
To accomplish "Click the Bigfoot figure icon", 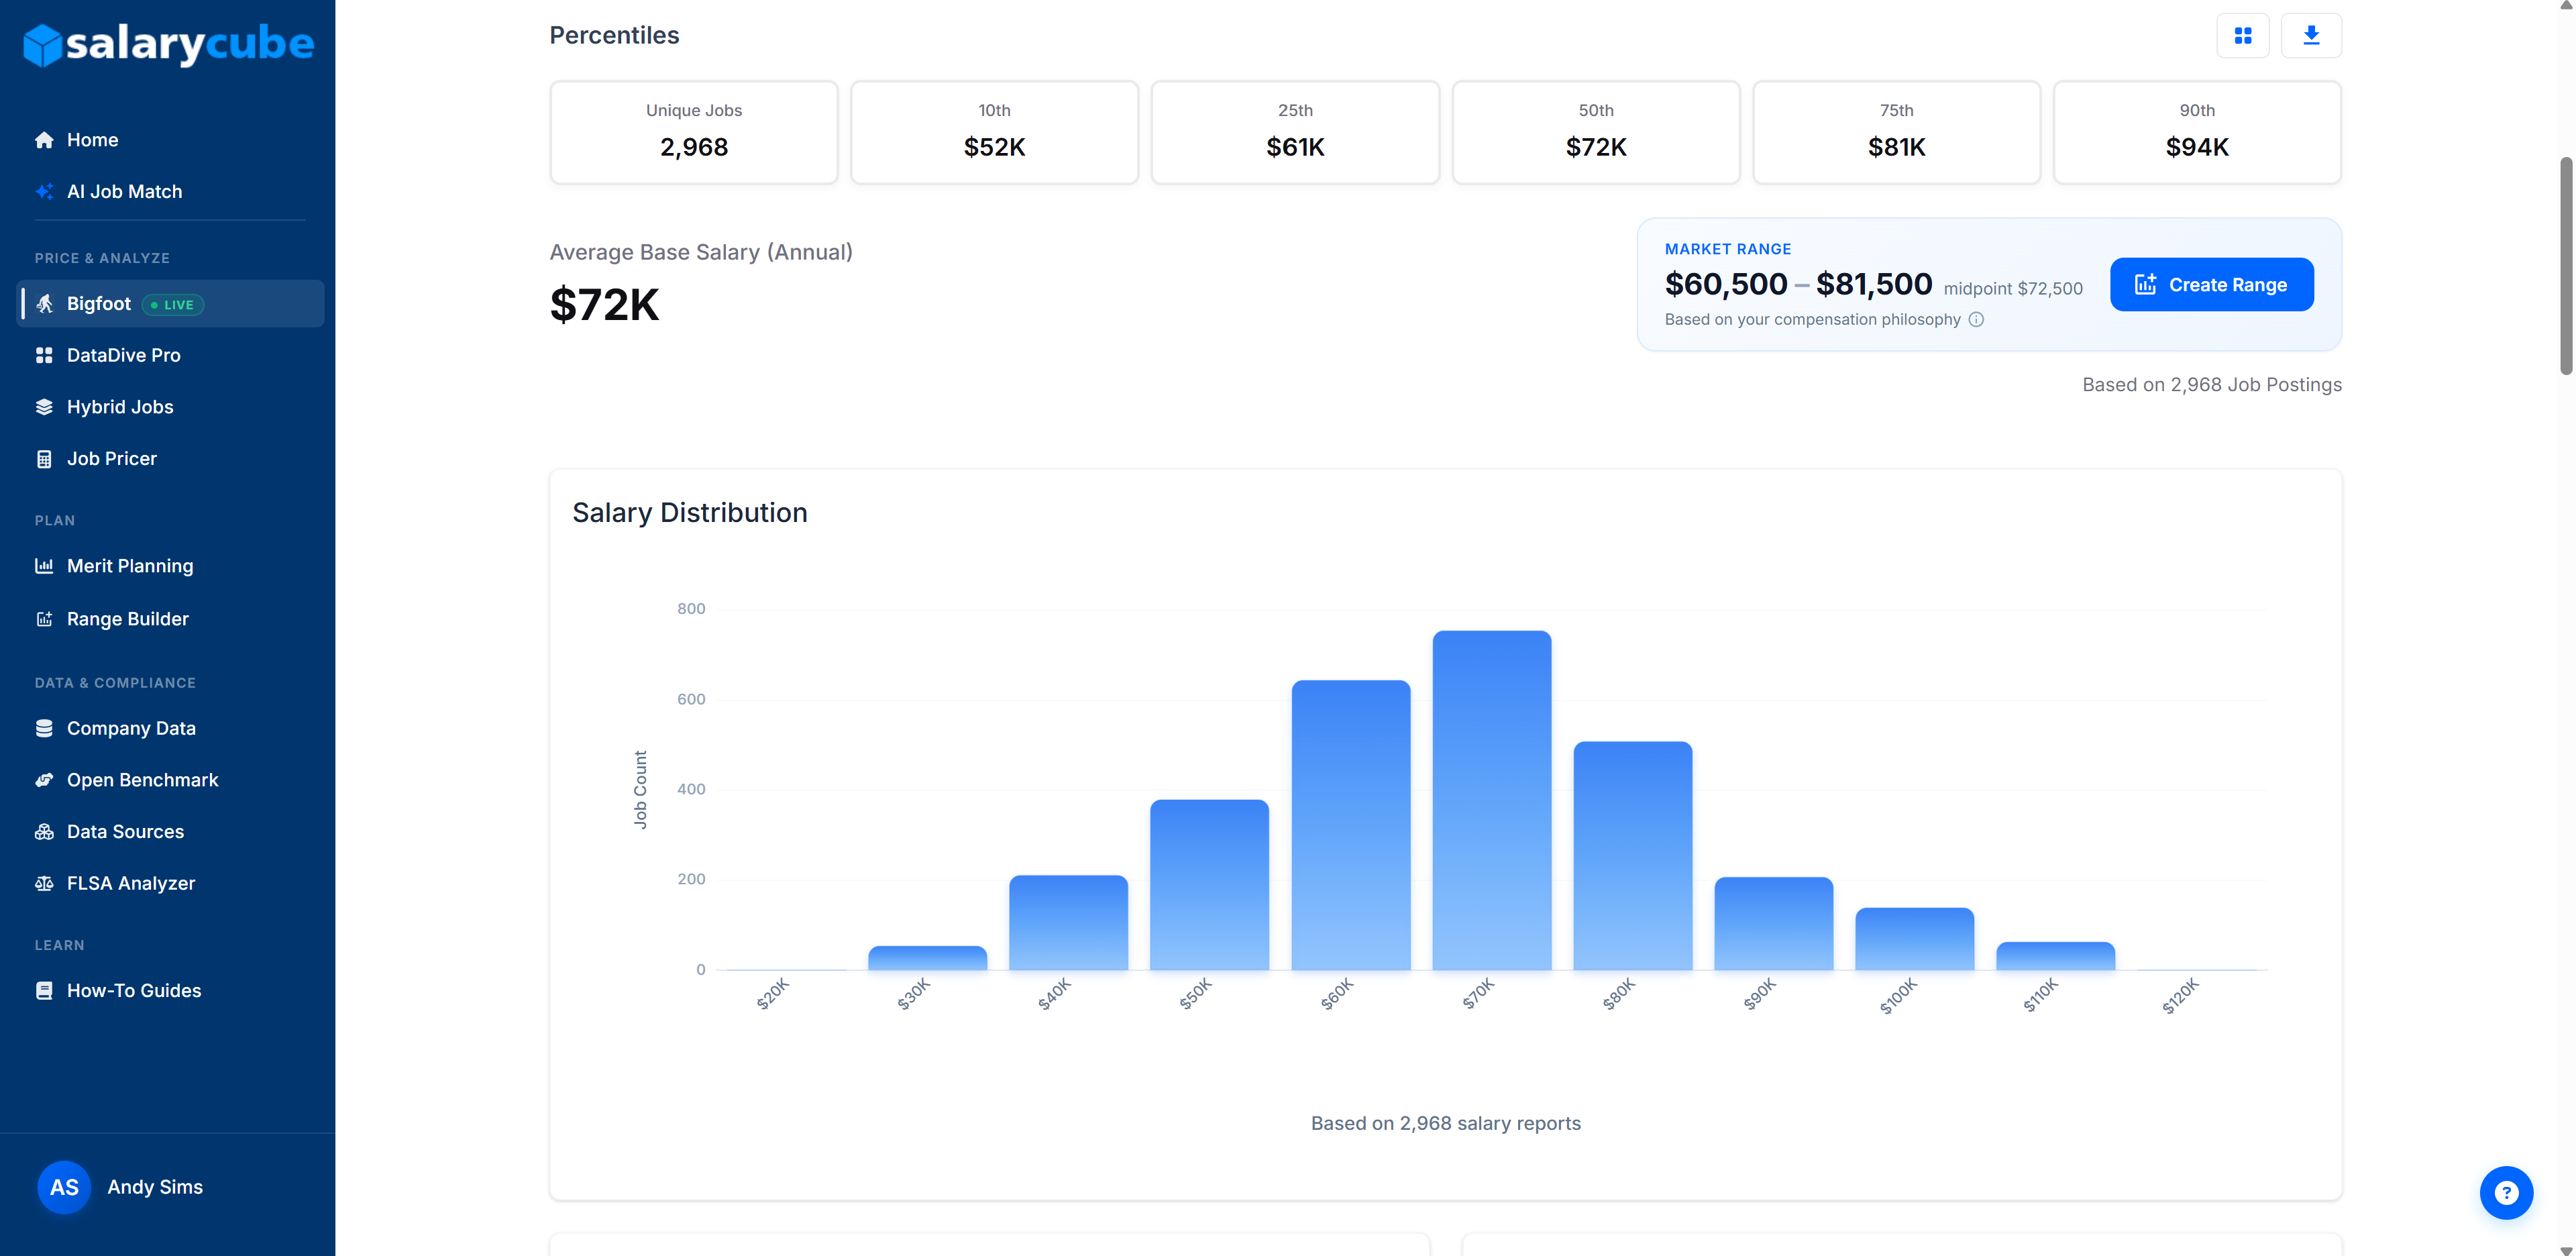I will click(44, 304).
